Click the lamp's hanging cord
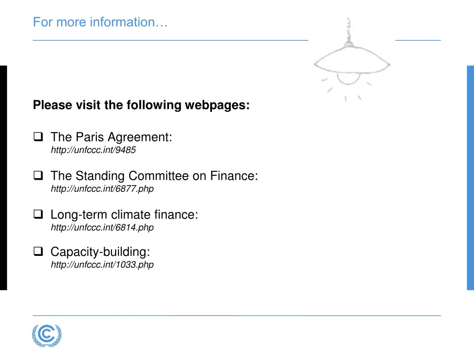Viewport: 474px width, 356px height. click(x=349, y=31)
